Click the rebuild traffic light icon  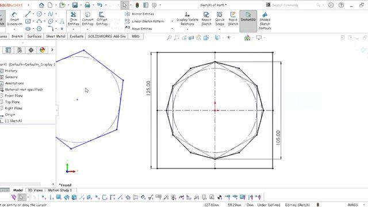pos(137,5)
